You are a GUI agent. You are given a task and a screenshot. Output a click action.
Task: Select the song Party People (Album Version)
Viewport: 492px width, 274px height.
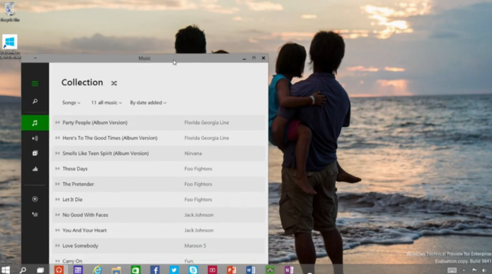click(159, 123)
